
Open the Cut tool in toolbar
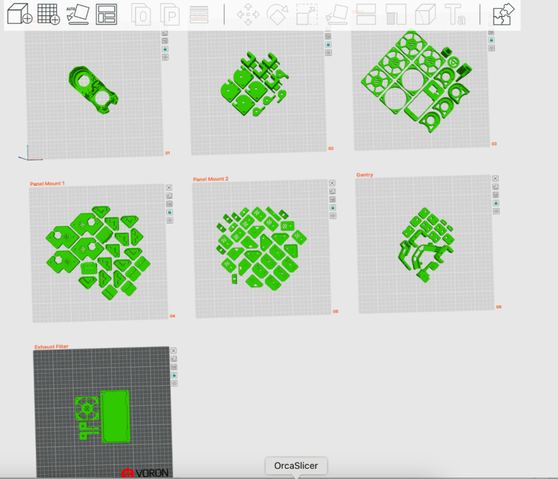click(x=366, y=14)
